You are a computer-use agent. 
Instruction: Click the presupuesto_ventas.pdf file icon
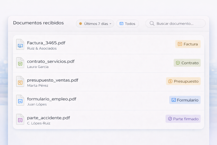pos(20,82)
